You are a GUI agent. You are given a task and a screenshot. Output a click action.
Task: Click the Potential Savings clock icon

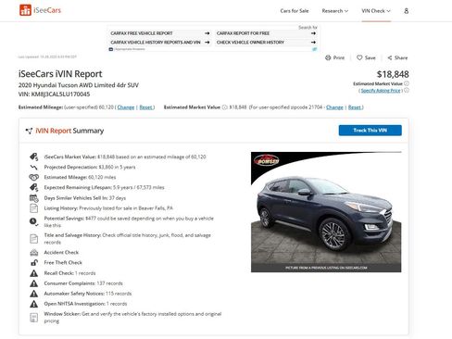click(34, 221)
